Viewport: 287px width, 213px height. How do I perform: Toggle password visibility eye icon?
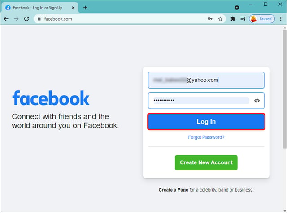point(257,101)
